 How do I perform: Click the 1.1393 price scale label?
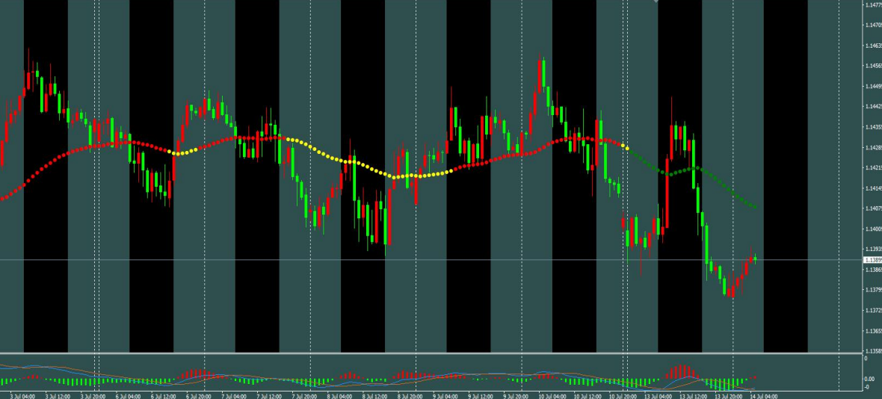[x=874, y=250]
